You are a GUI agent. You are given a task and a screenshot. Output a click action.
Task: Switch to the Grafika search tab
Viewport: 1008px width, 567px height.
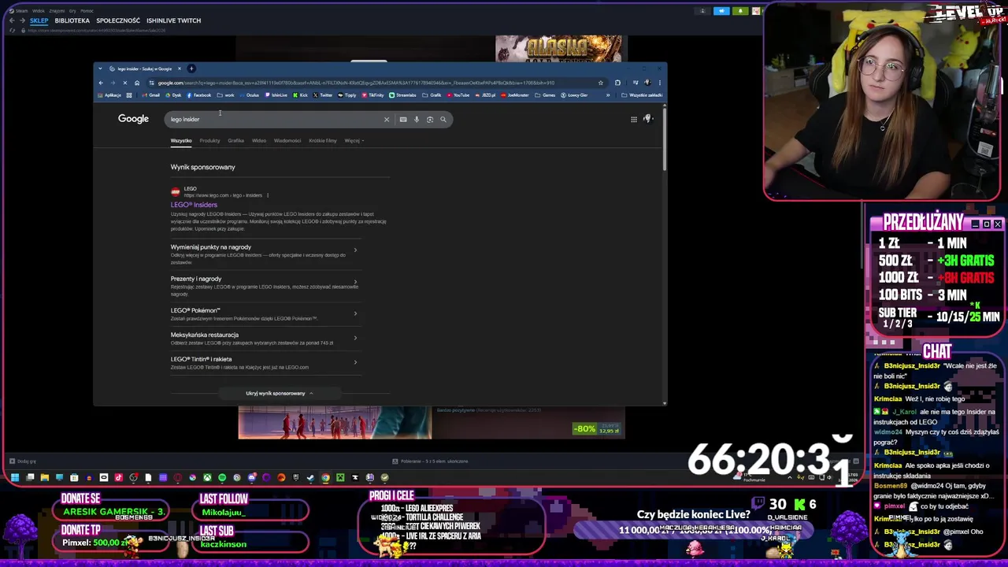[235, 141]
